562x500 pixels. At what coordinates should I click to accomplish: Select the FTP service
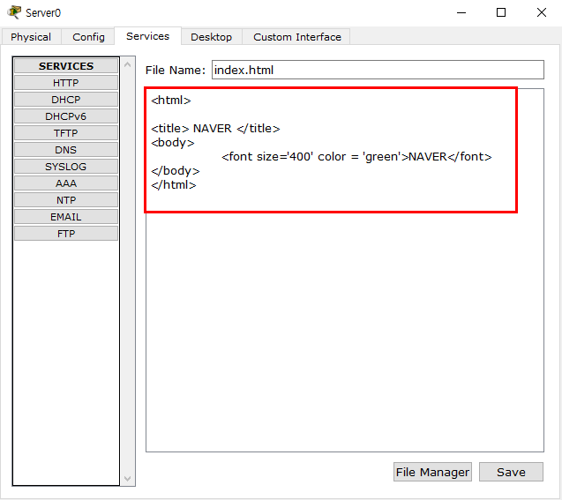click(66, 234)
